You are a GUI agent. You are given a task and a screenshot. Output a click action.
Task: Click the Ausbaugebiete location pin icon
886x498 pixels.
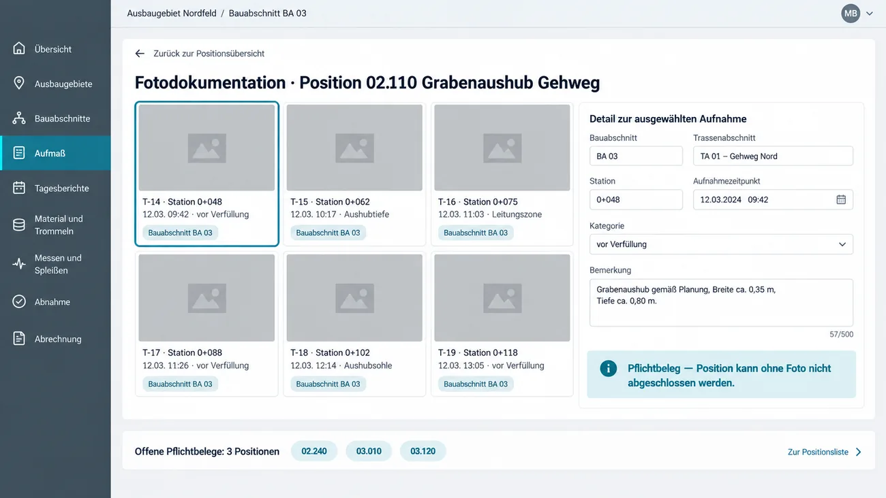pos(19,83)
